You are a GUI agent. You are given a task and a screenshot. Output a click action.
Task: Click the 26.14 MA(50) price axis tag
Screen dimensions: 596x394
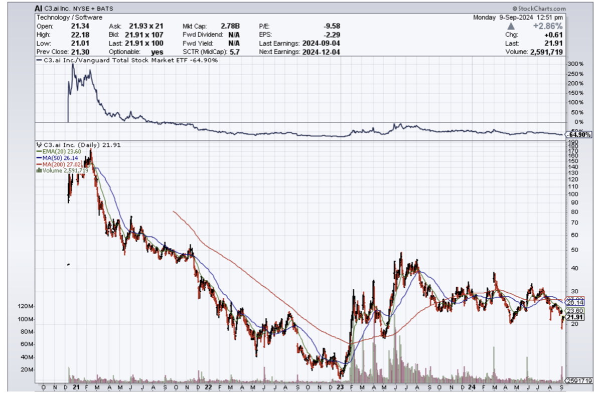[575, 303]
